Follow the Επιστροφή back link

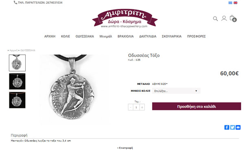(125, 148)
